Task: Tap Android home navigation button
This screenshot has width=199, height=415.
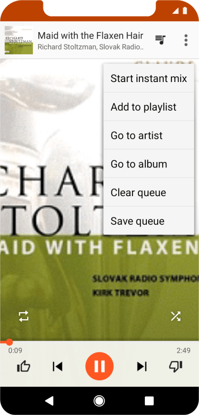Action: (99, 401)
